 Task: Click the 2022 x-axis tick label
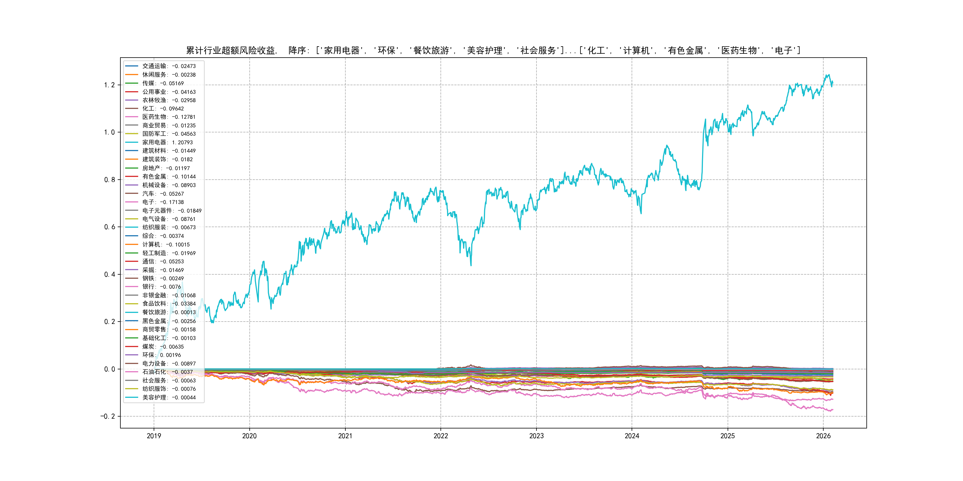(x=441, y=436)
